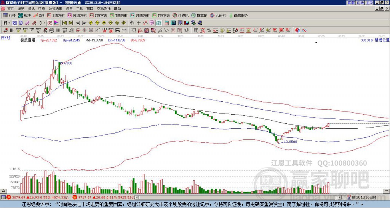Click the app logo icon beside 文件

pyautogui.click(x=3, y=9)
